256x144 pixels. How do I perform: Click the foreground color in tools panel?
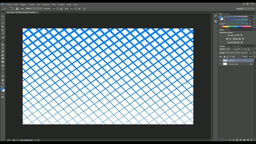(x=2, y=89)
